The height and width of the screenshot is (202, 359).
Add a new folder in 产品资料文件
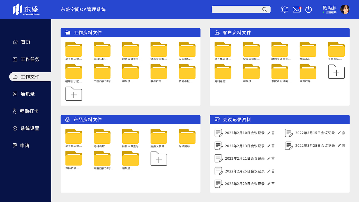159,159
